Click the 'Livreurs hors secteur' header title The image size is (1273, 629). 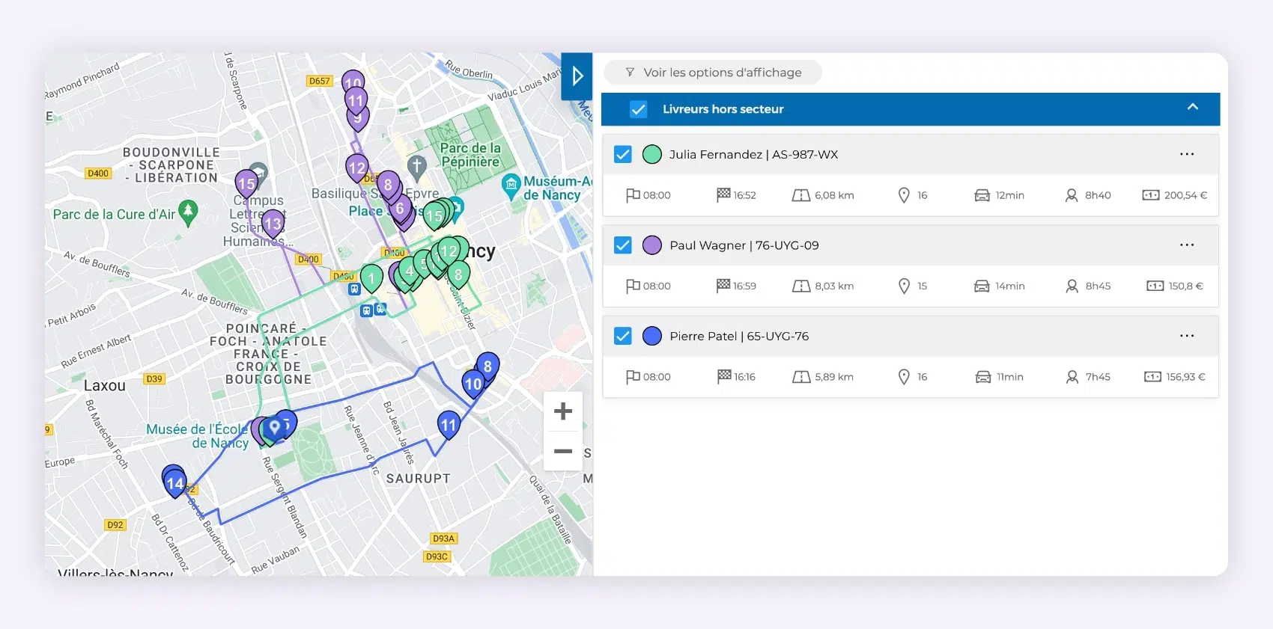723,109
